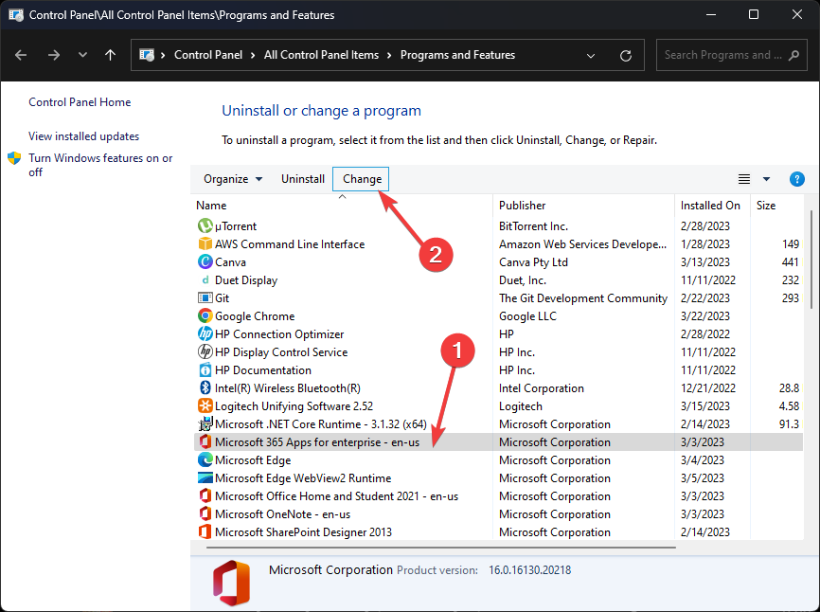
Task: Open the view options dropdown arrow
Action: coord(766,179)
